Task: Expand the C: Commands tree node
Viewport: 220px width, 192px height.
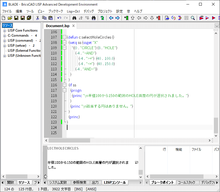Action: (4, 36)
